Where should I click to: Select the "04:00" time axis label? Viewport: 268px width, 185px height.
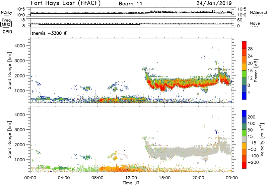click(x=64, y=178)
